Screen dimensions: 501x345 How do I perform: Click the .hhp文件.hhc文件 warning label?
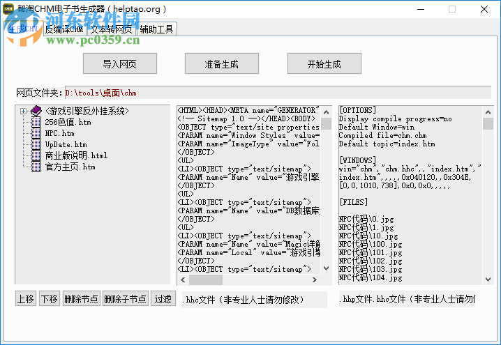coord(407,300)
